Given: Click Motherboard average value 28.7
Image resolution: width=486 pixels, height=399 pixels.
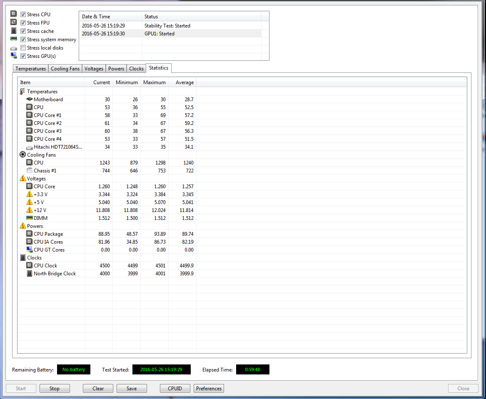Looking at the screenshot, I should tap(189, 100).
